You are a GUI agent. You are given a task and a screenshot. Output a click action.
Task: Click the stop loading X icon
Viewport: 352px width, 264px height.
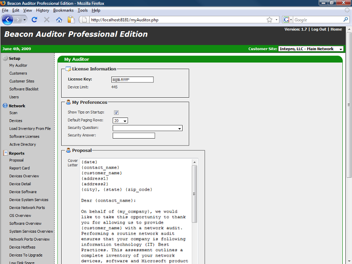coord(47,20)
